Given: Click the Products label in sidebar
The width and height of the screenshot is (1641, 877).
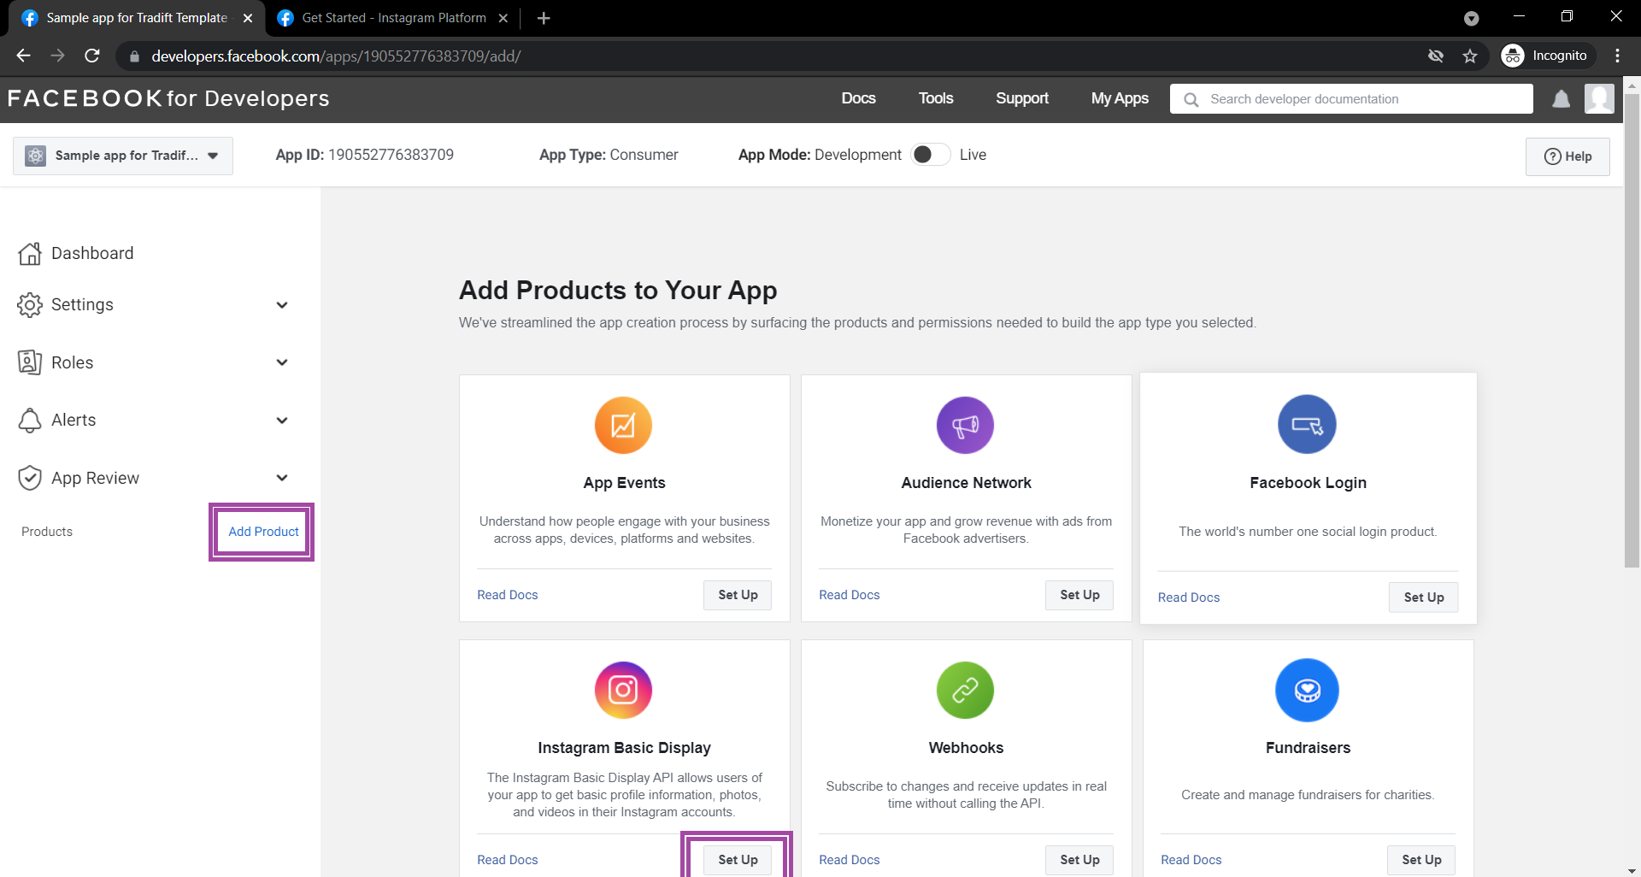Looking at the screenshot, I should [47, 532].
